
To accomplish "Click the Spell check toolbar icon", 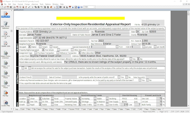I will [26, 7].
